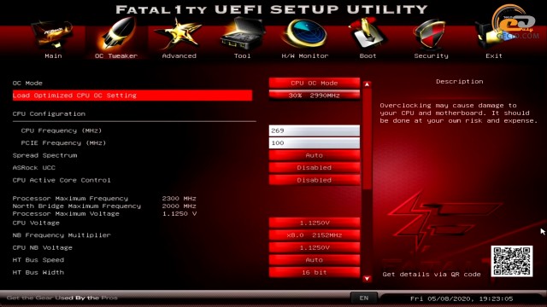547x307 pixels.
Task: Click the date and time display
Action: pyautogui.click(x=462, y=298)
